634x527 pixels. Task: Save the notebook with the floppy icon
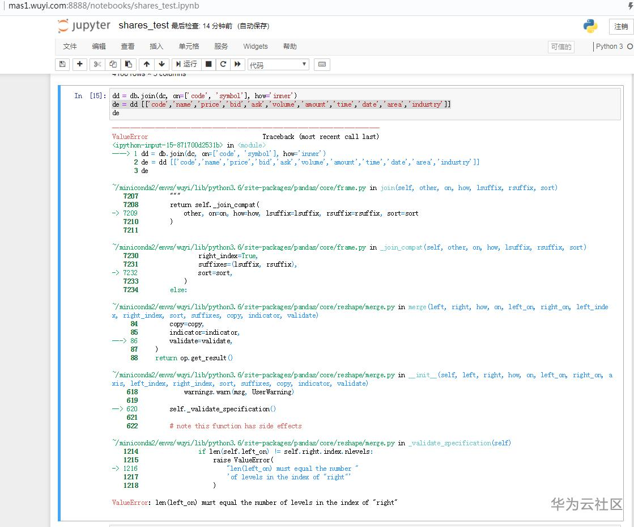point(62,64)
